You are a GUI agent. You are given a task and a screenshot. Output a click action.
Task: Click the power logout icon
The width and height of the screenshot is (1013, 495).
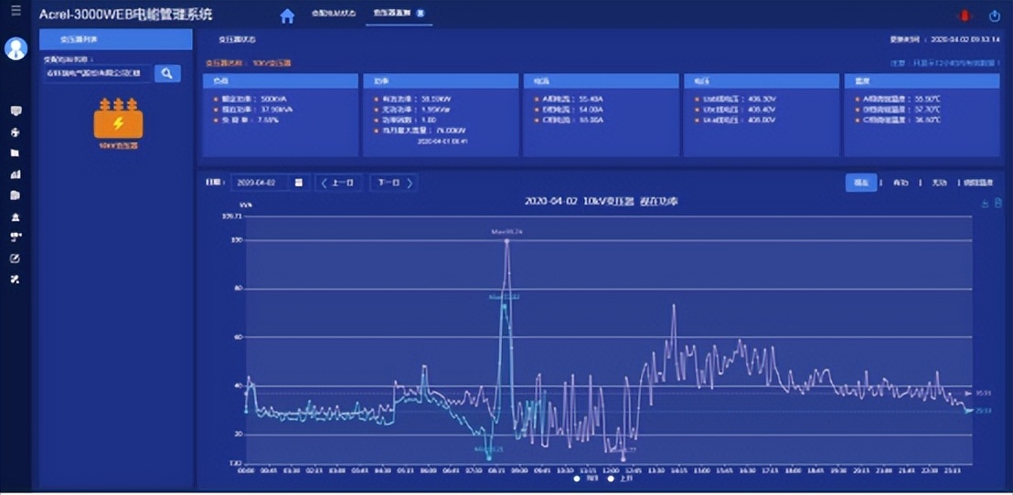click(x=995, y=16)
